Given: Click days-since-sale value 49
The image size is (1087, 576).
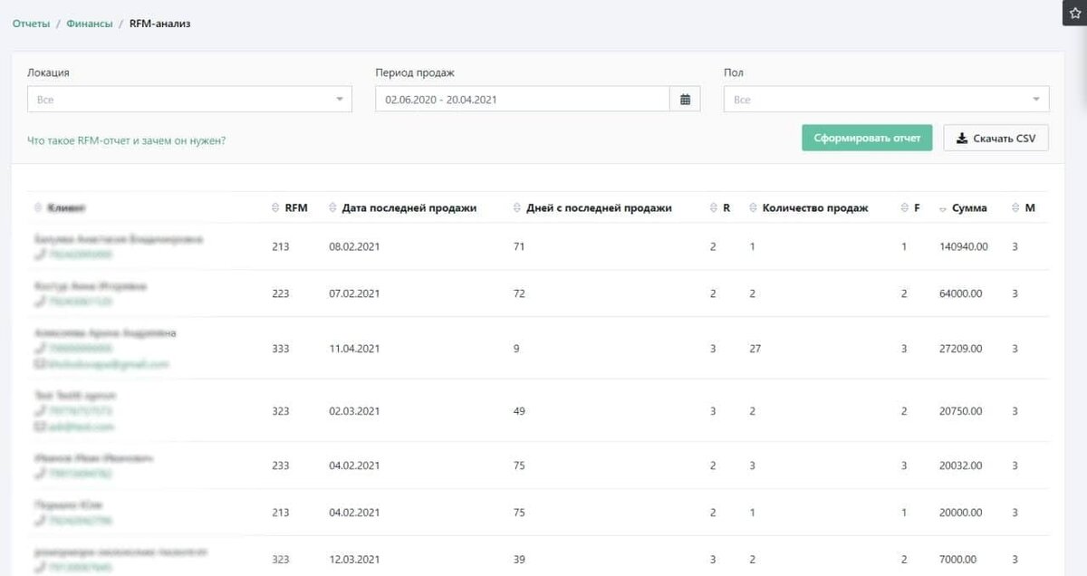Looking at the screenshot, I should [x=519, y=411].
